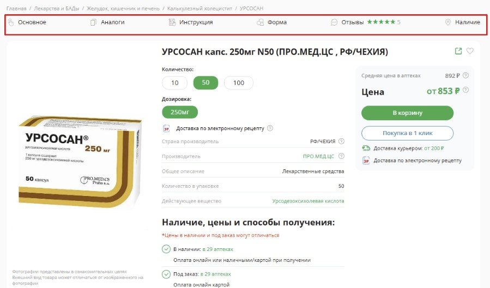The width and height of the screenshot is (490, 288).
Task: Click the УРСОСАН product box image
Action: (x=80, y=161)
